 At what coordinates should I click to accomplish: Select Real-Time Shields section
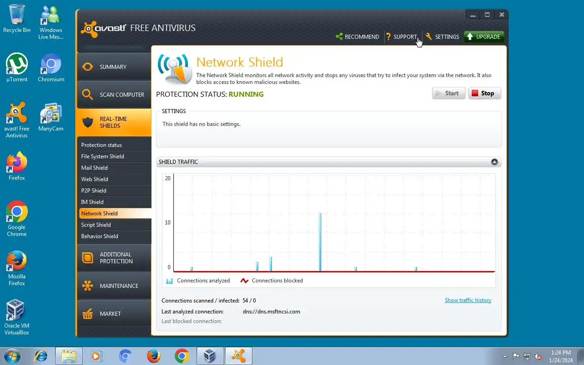click(114, 122)
